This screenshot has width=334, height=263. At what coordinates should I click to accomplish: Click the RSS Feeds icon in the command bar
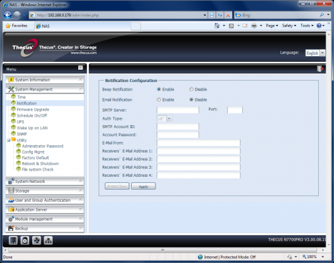[231, 26]
